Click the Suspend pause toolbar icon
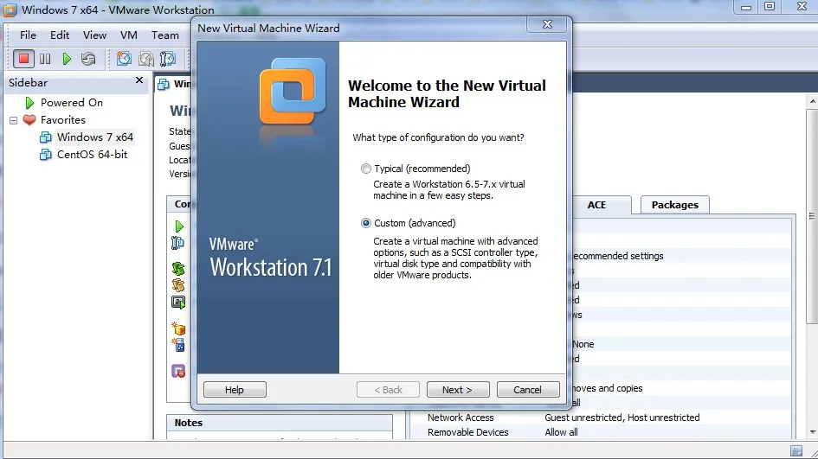The width and height of the screenshot is (818, 459). (x=45, y=59)
